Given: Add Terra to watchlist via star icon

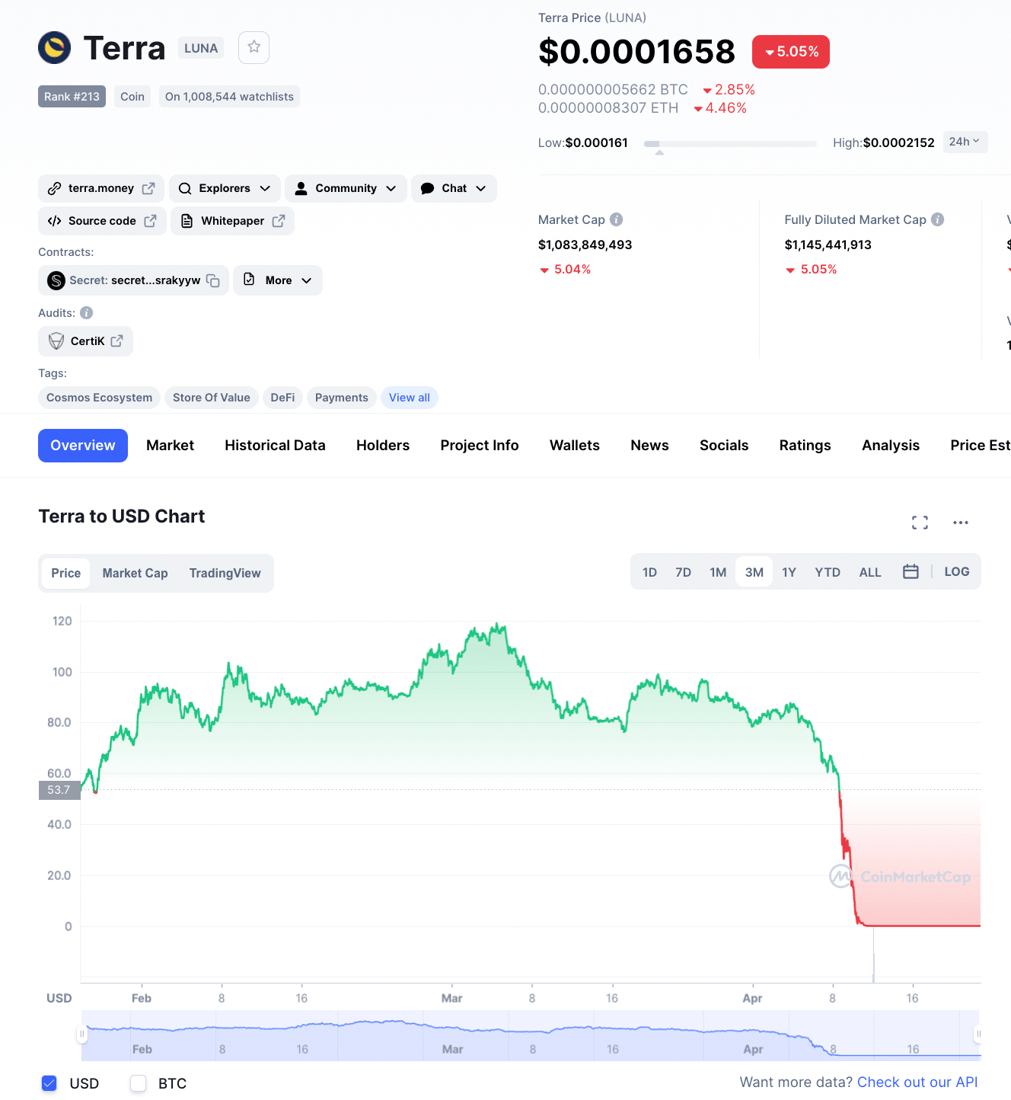Looking at the screenshot, I should point(254,47).
